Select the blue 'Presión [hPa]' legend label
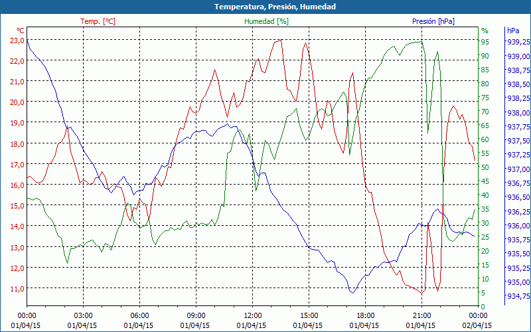The height and width of the screenshot is (332, 531). coord(433,21)
